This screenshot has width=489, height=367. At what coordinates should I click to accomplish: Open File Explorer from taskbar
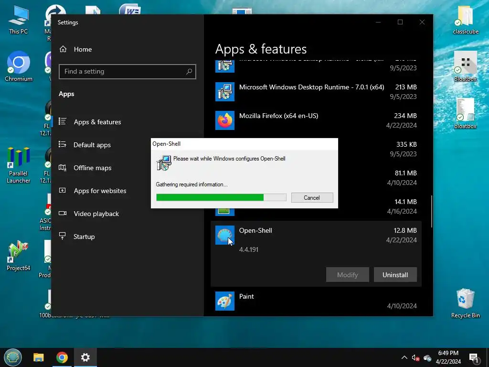39,357
